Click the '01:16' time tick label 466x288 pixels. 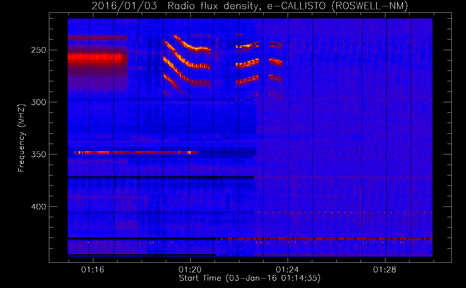(x=93, y=270)
